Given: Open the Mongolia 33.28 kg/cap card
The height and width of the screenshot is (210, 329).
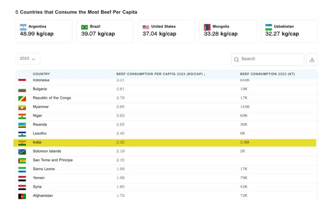Looking at the screenshot, I should [228, 31].
